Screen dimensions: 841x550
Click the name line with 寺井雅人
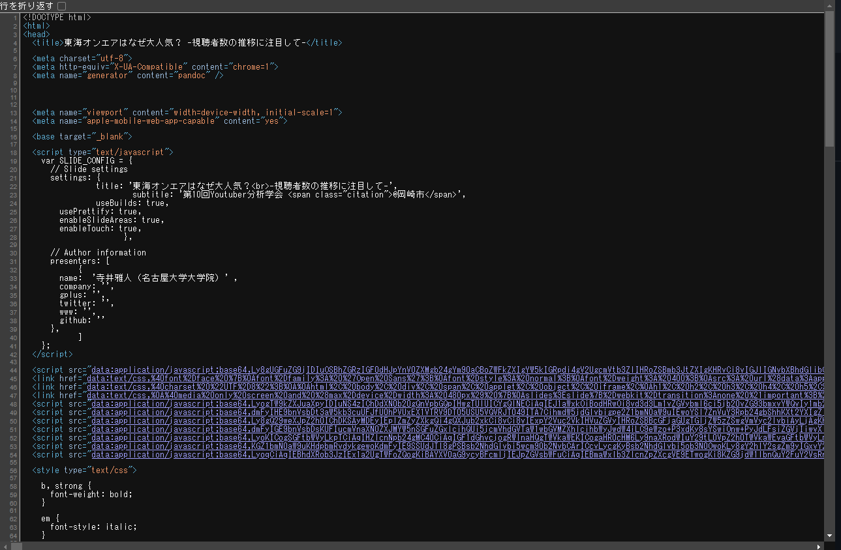[148, 279]
